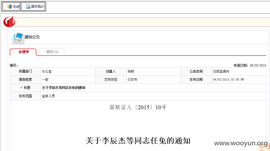
Task: Click the 缓急程度 label cell
Action: [x=25, y=79]
